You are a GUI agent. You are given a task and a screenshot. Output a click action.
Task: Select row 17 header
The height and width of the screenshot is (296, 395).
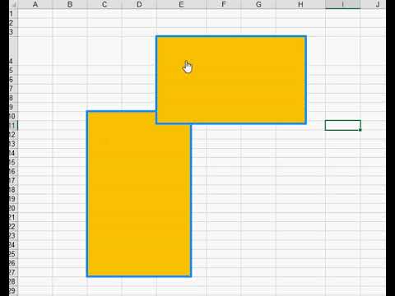click(x=13, y=180)
